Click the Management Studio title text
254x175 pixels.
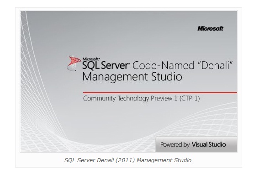point(132,77)
